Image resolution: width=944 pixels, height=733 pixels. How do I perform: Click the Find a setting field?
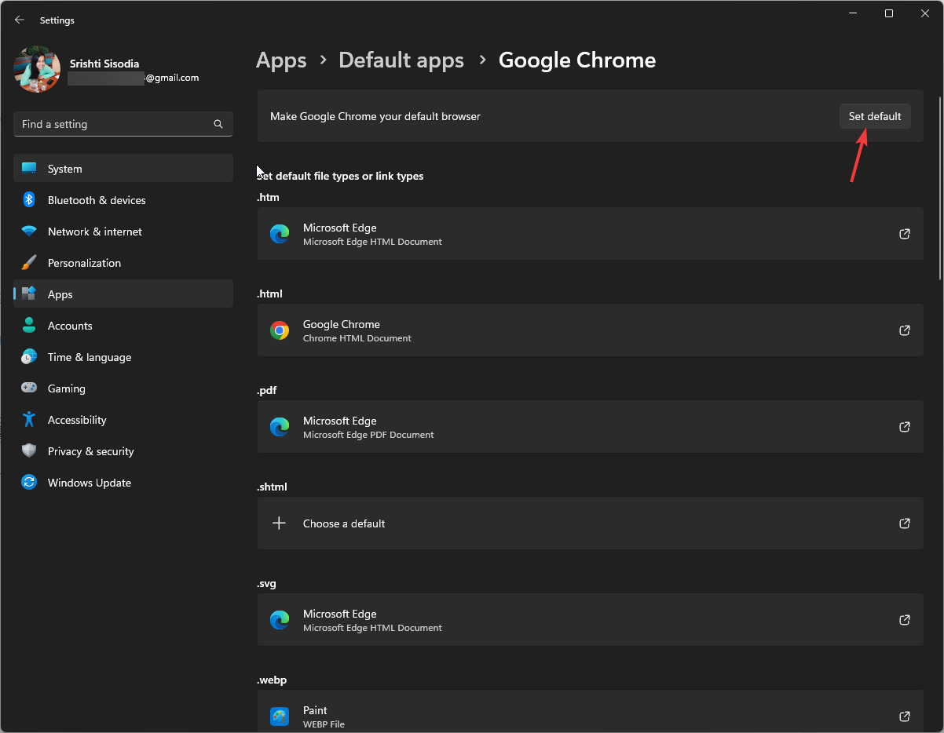point(114,124)
